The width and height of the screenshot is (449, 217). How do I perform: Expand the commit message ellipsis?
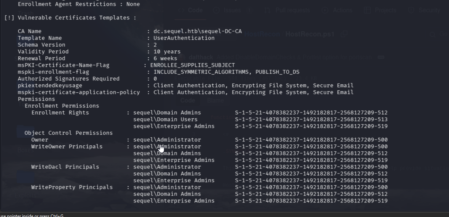click(381, 57)
